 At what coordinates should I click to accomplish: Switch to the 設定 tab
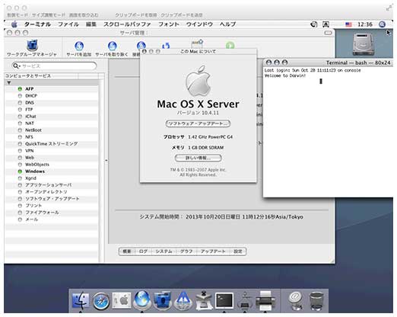click(238, 251)
